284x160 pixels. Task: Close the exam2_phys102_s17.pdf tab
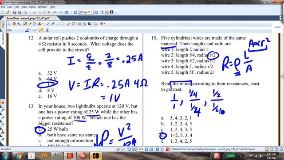(56, 18)
